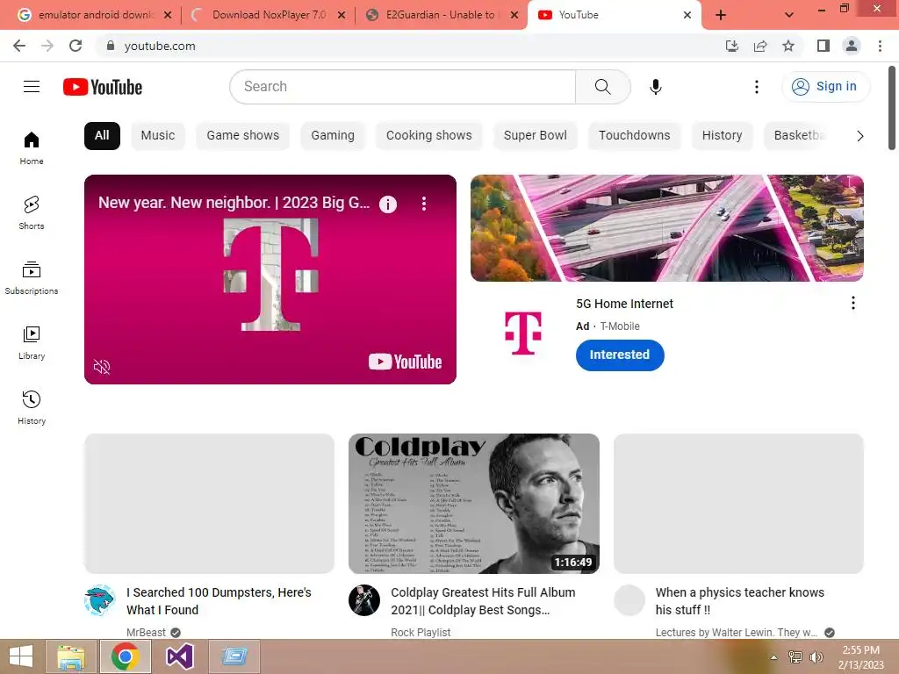The height and width of the screenshot is (674, 899).
Task: Open a new browser tab
Action: pos(721,15)
